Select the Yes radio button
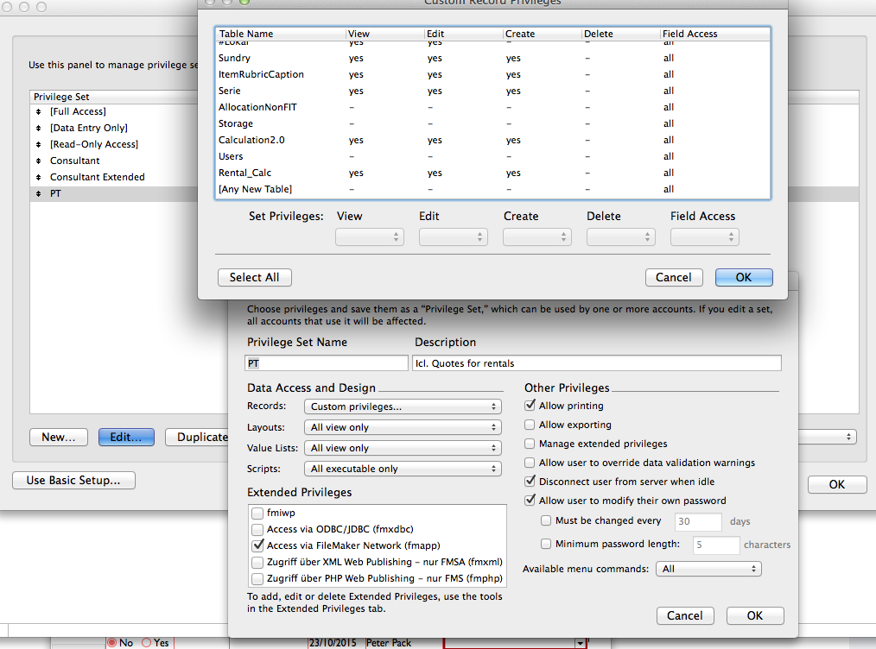The image size is (876, 649). (x=147, y=643)
